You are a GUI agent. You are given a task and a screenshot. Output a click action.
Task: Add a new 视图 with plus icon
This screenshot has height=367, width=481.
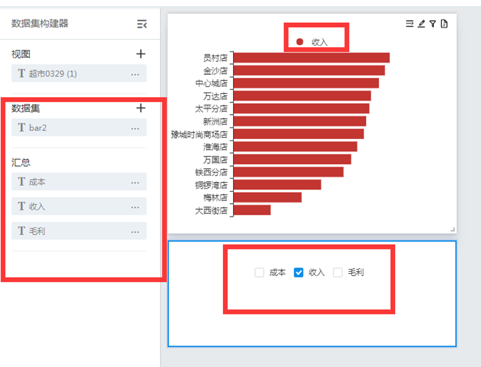141,54
